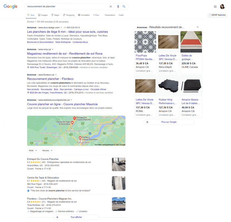Open Rubber King Performance product image
231x222 pixels.
click(168, 86)
